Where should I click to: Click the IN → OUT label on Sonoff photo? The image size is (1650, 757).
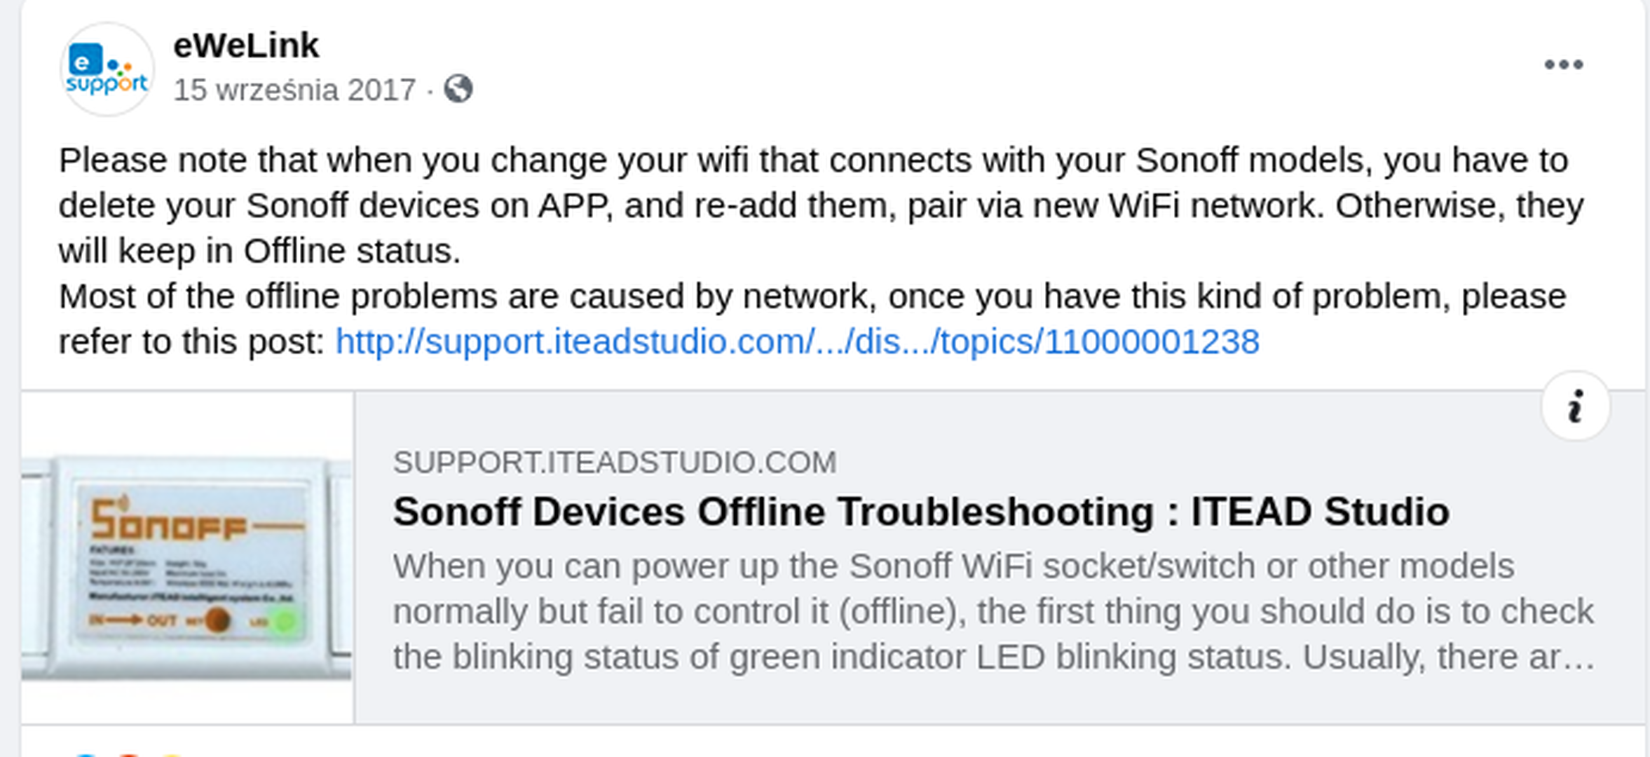[132, 620]
